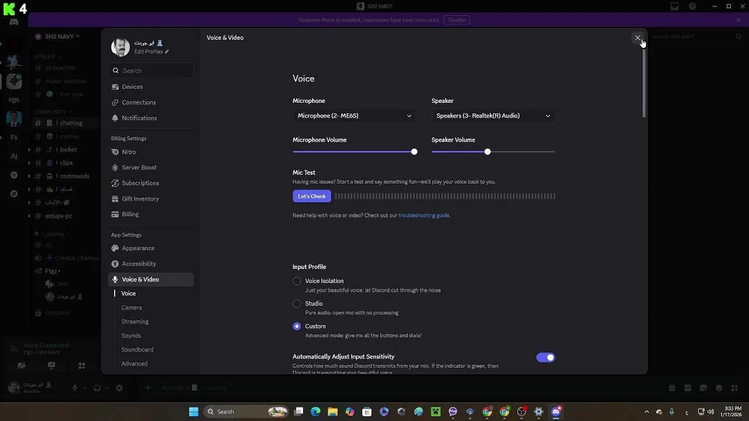This screenshot has width=749, height=421.
Task: Open Gift Inventory via the gift icon
Action: coord(115,199)
